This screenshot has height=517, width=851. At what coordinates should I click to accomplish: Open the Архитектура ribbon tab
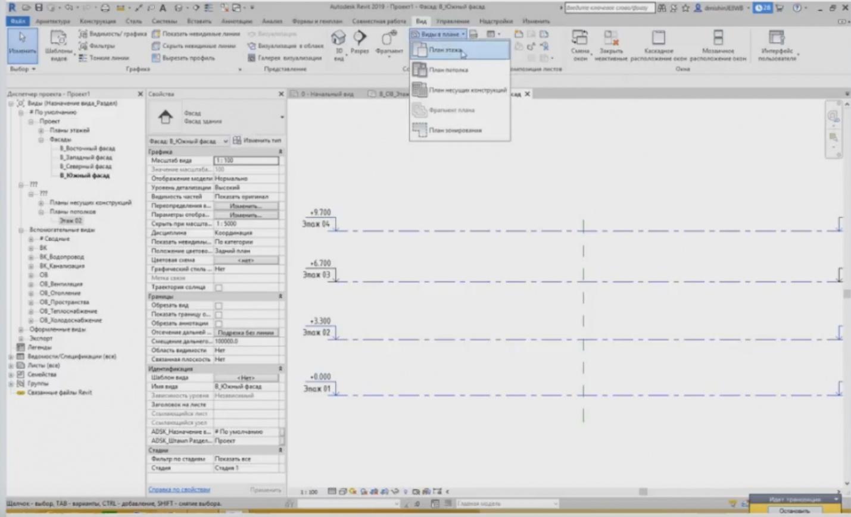pos(52,21)
